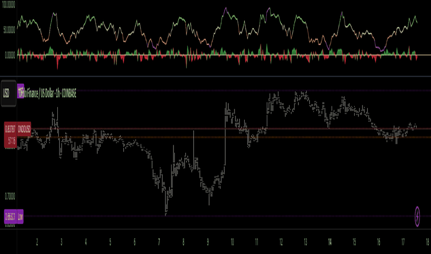Click the 50.00000 indicator scale label

coord(9,30)
